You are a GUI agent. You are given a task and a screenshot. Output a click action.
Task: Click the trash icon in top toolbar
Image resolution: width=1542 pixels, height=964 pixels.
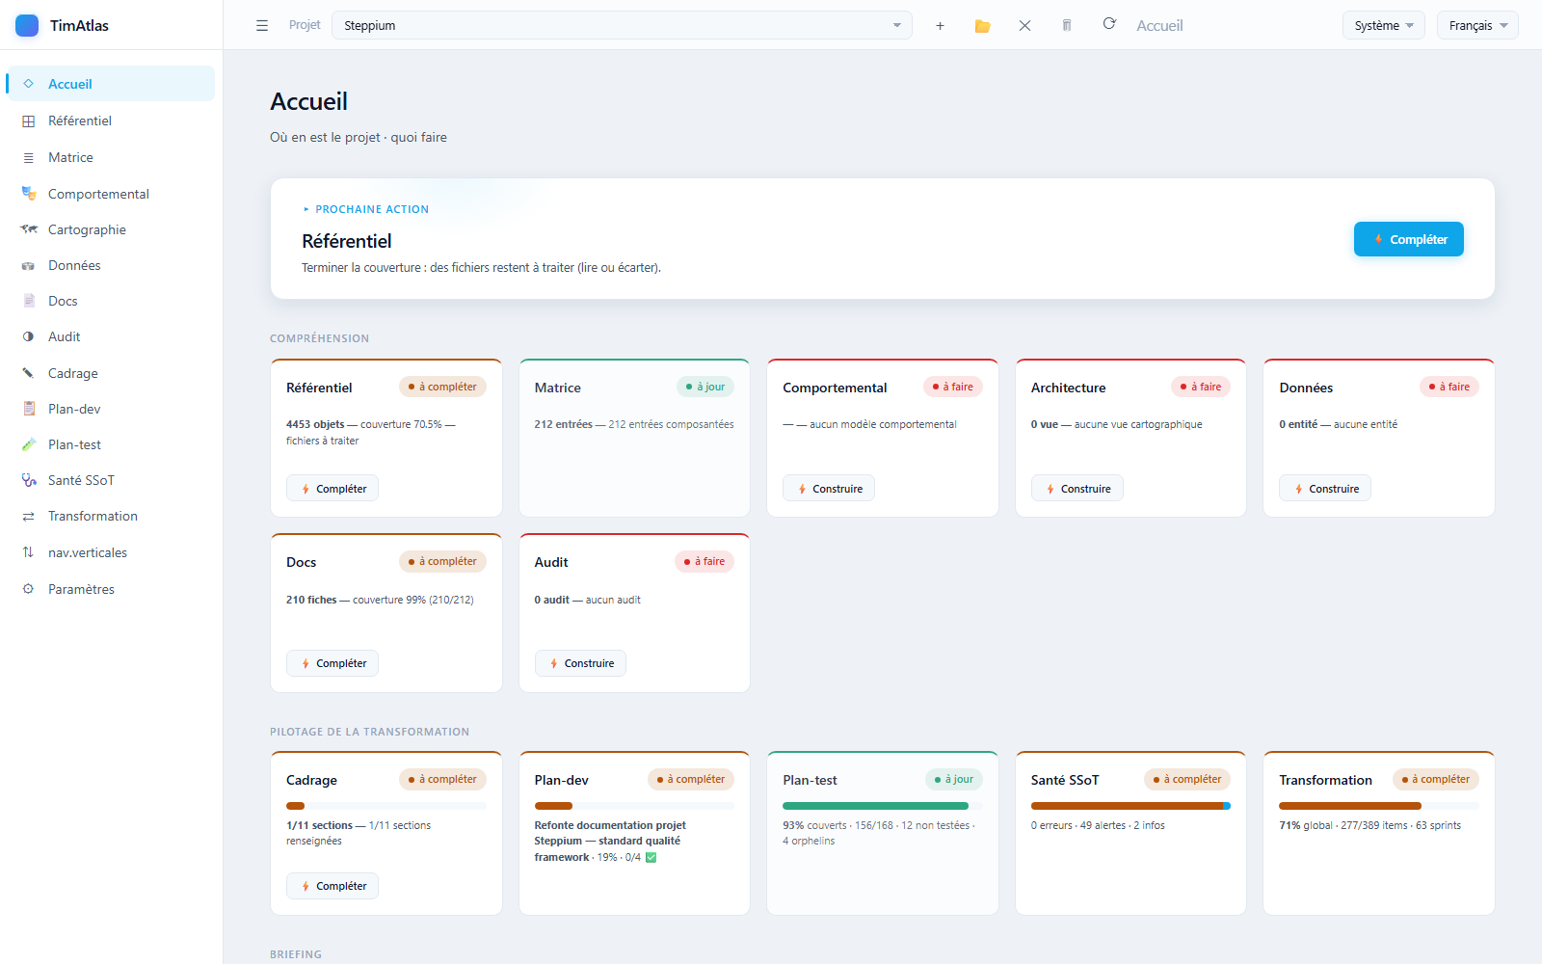coord(1067,26)
